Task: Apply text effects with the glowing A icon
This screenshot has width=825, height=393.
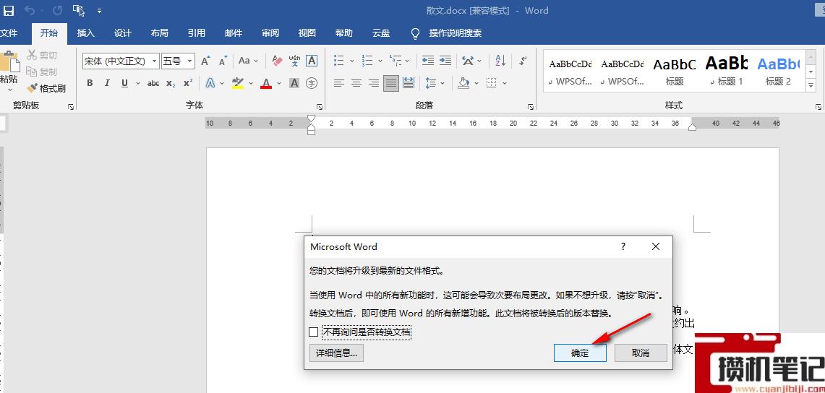Action: [x=210, y=83]
